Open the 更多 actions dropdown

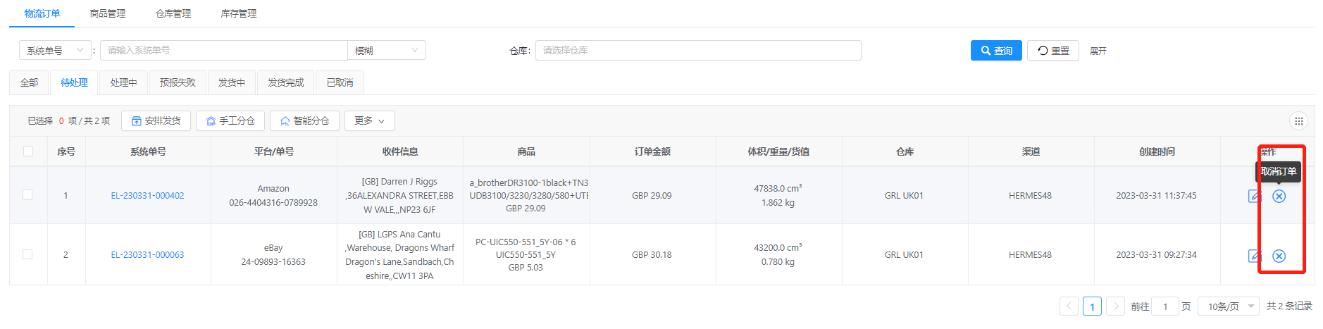point(369,121)
